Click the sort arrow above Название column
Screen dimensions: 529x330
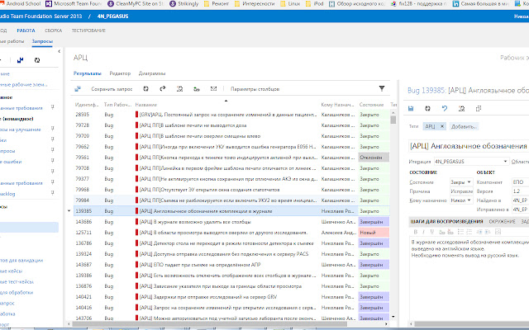[226, 101]
